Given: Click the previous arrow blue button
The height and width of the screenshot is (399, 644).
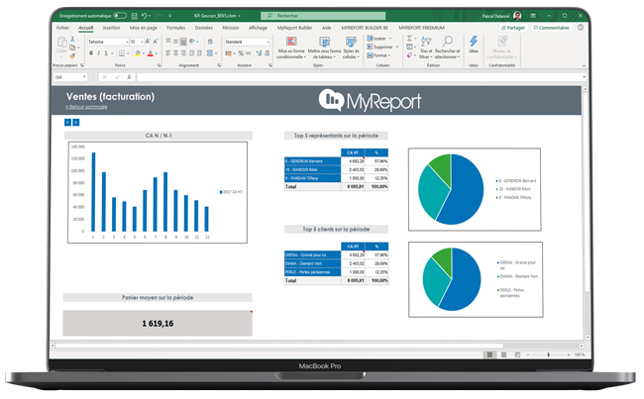Looking at the screenshot, I should coord(67,123).
